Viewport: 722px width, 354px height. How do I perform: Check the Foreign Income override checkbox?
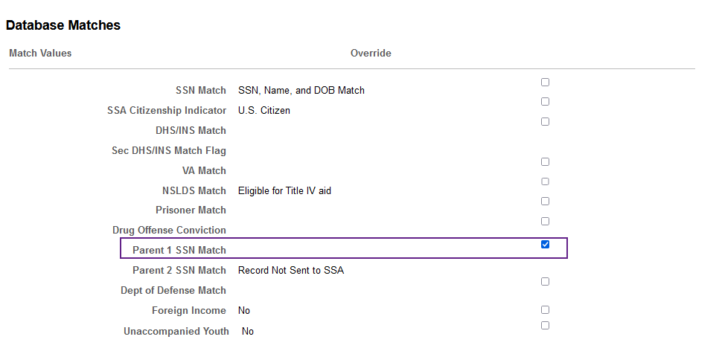[545, 310]
